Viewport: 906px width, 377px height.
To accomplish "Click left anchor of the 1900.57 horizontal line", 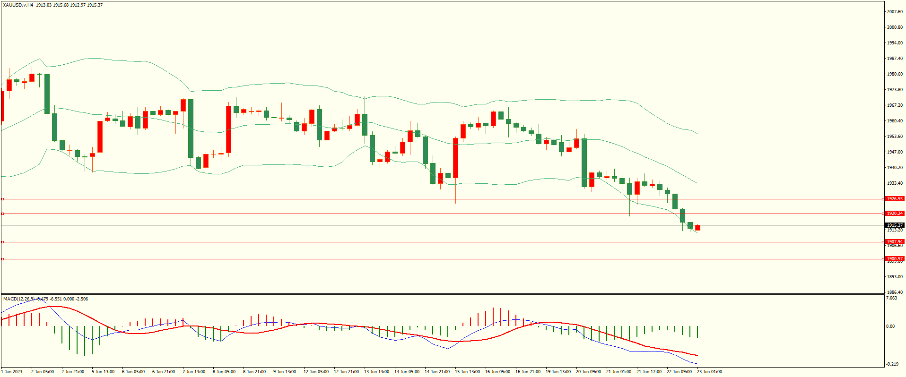I will 2,259.
